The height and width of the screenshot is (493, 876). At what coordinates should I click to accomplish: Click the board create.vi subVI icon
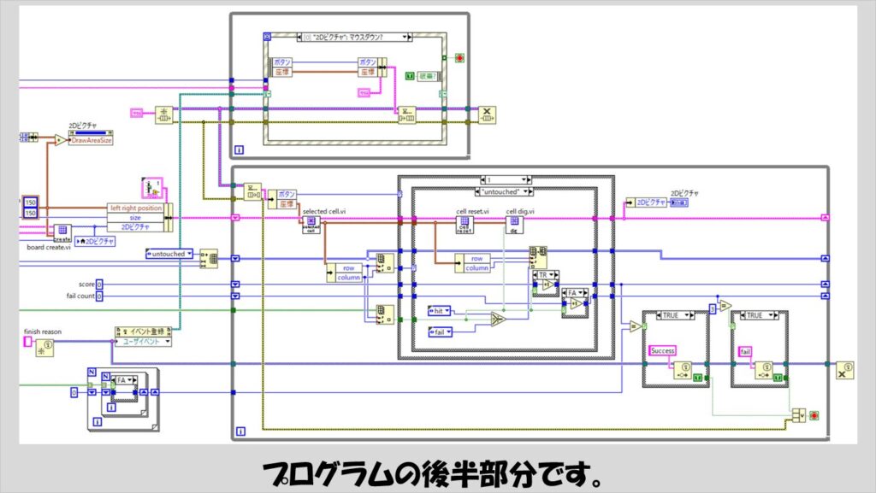click(62, 231)
